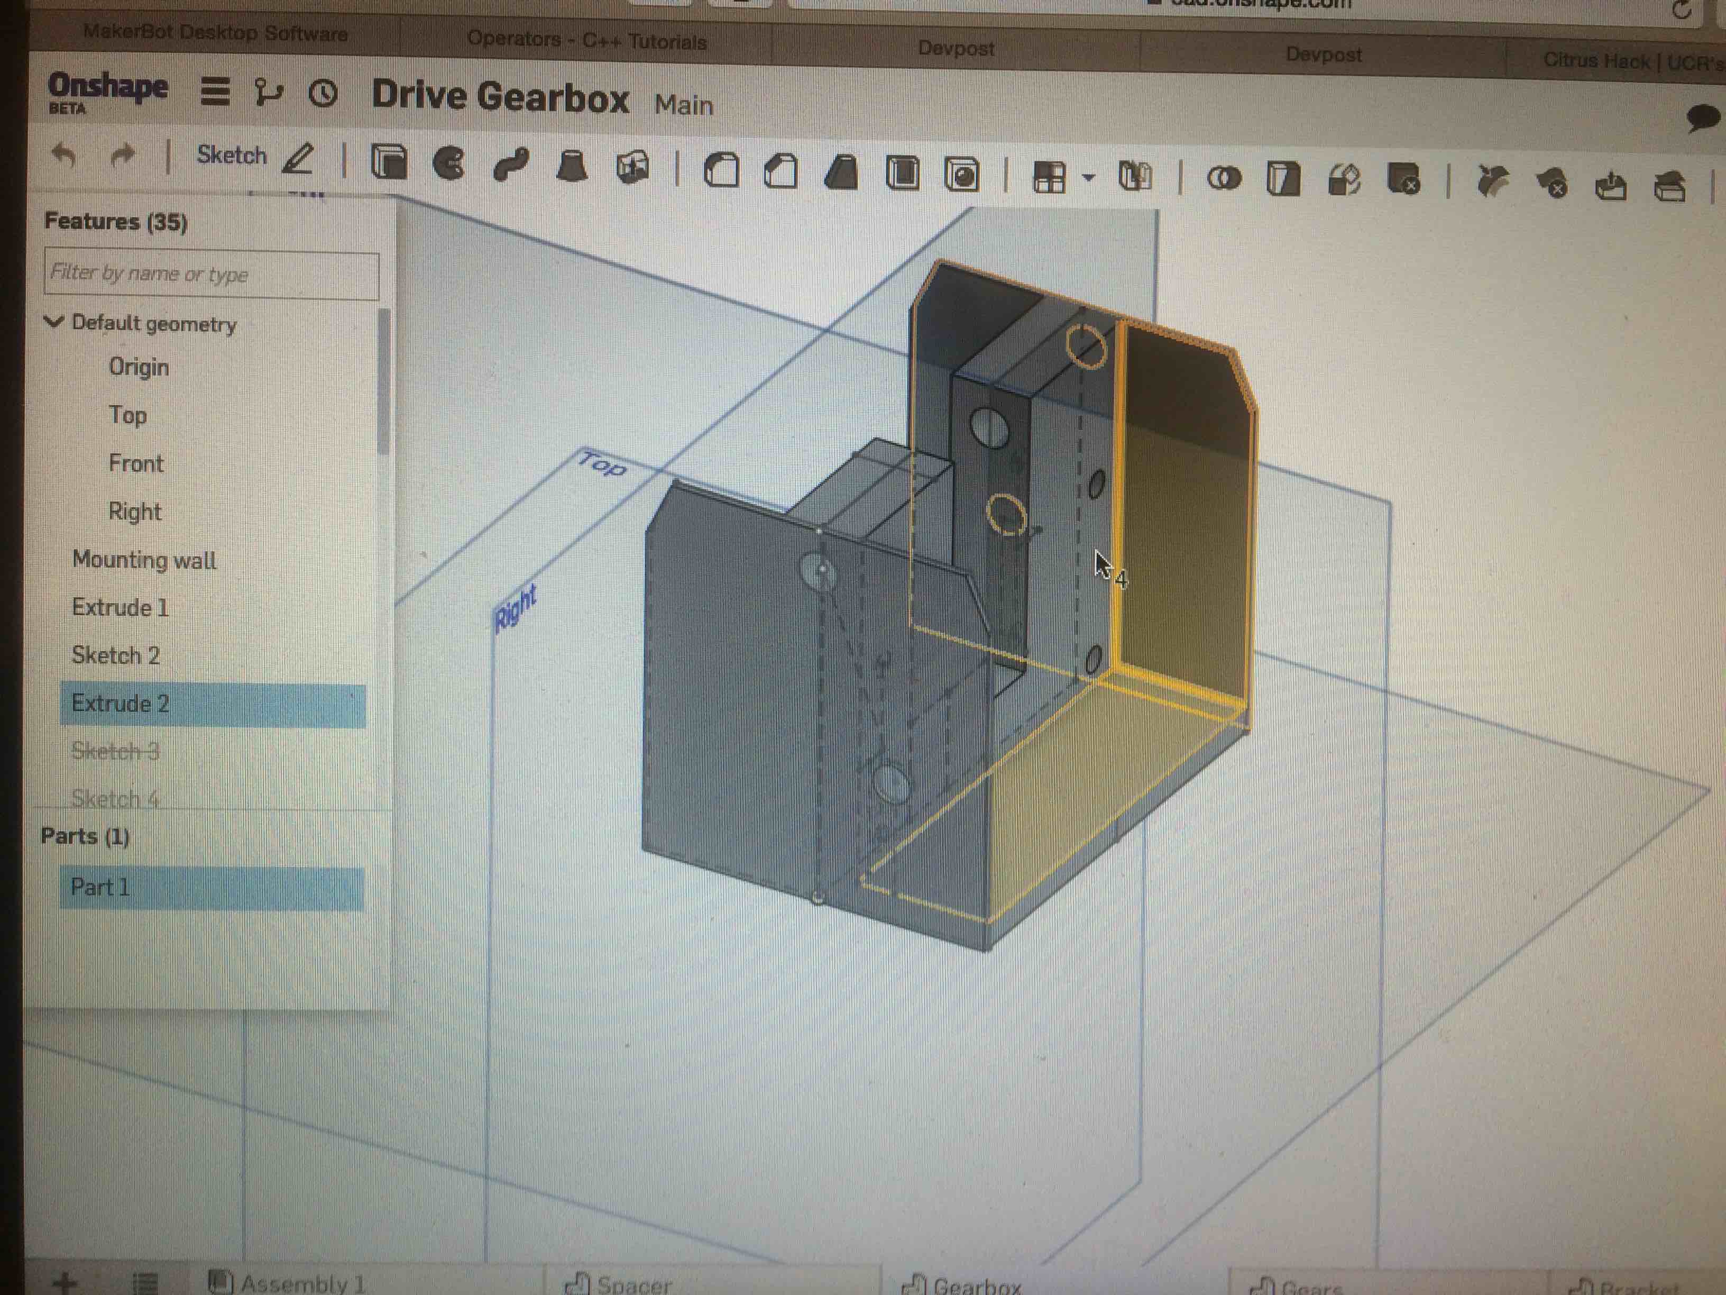The image size is (1726, 1295).
Task: Choose the Fillet tool icon
Action: pyautogui.click(x=721, y=170)
